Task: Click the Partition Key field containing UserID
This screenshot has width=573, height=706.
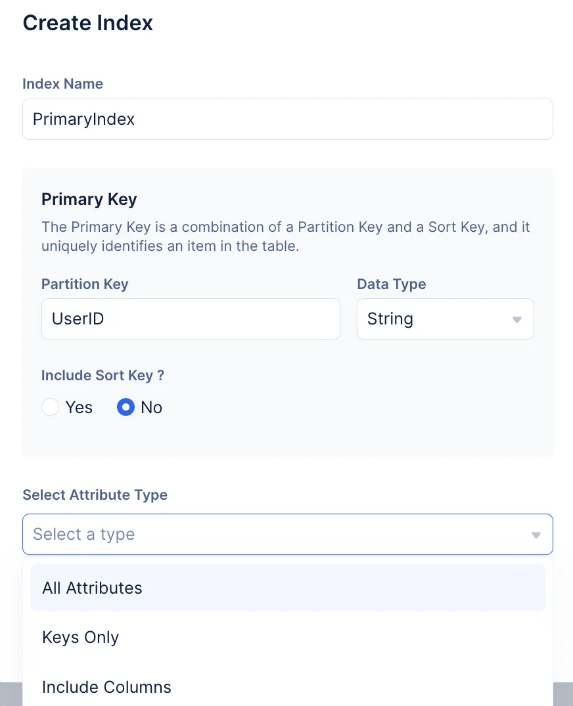Action: tap(191, 319)
